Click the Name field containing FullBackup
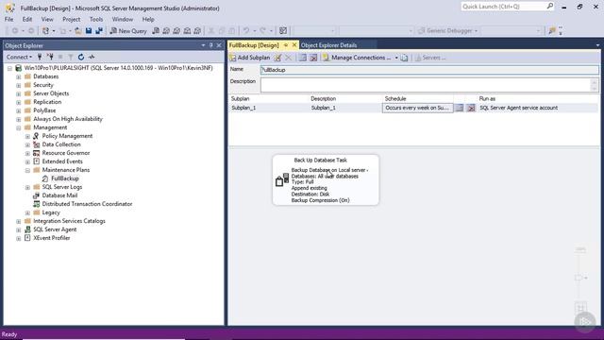Image resolution: width=604 pixels, height=340 pixels. (x=429, y=70)
